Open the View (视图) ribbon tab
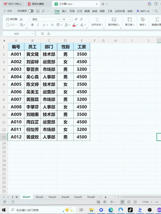The image size is (161, 214). 102,11
